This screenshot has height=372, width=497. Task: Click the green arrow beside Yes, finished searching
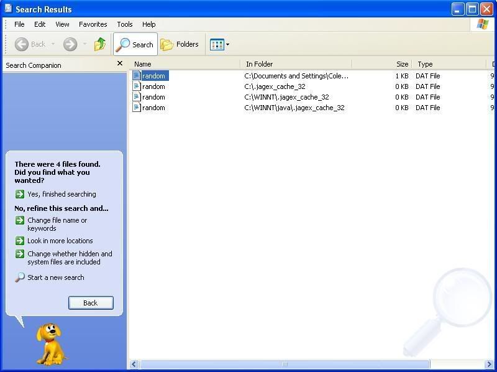(20, 194)
